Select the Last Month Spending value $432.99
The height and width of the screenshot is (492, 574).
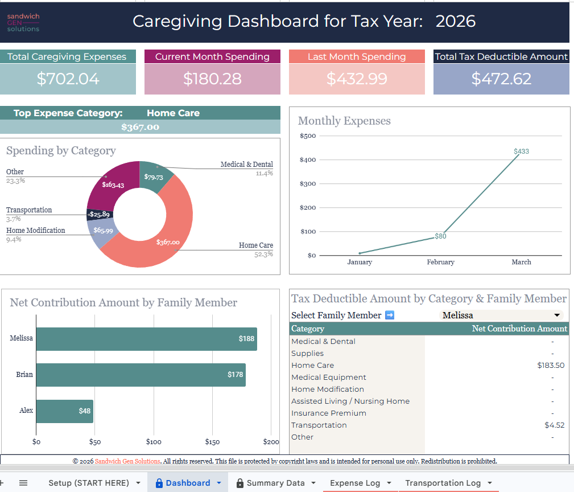click(x=357, y=79)
